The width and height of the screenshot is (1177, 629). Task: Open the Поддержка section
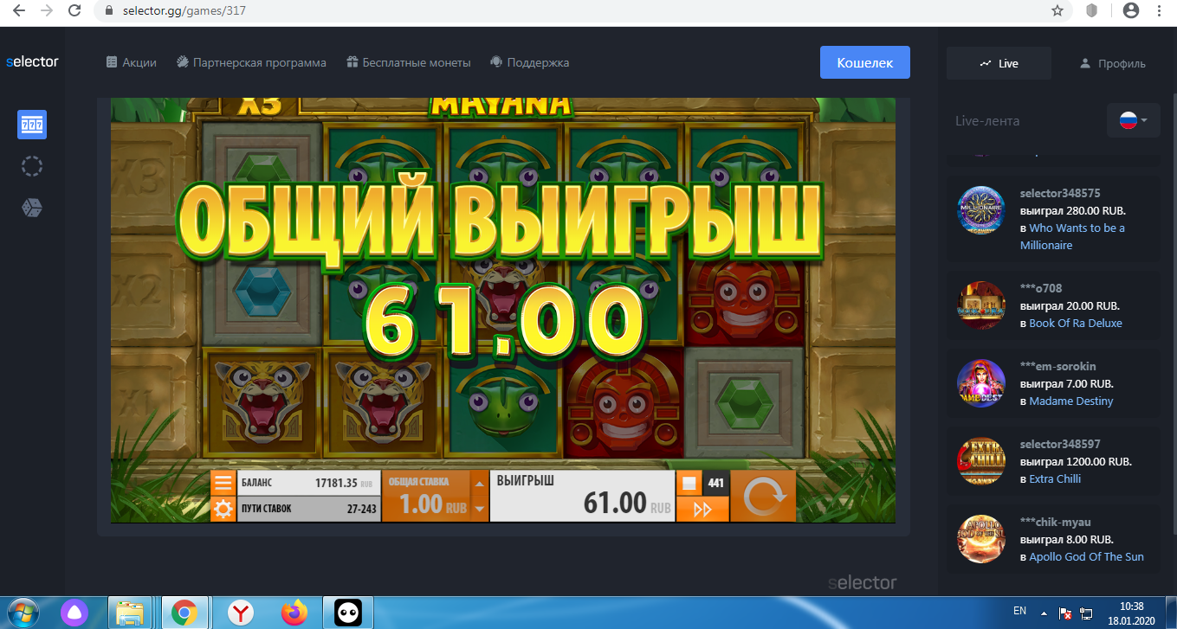(530, 62)
